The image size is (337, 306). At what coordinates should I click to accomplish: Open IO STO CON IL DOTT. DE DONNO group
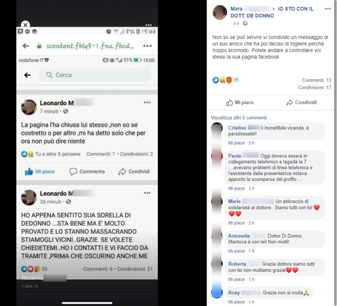pos(272,12)
